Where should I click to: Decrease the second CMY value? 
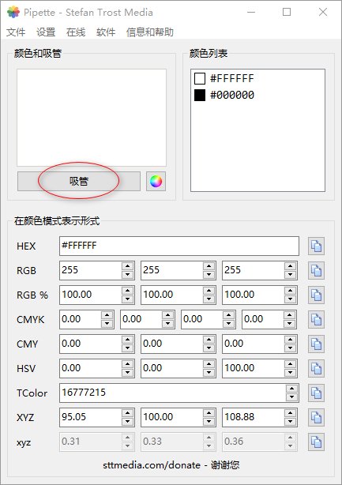coord(209,348)
